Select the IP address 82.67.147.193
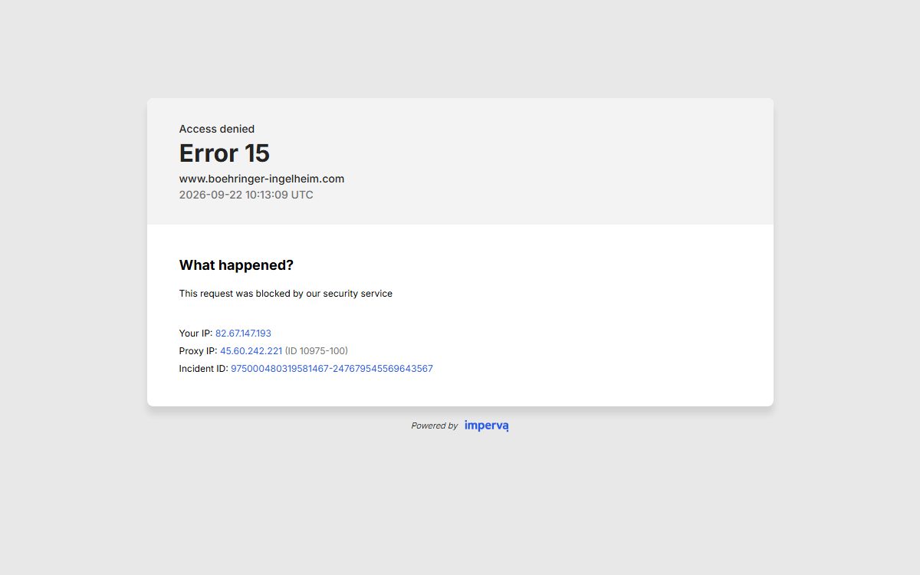This screenshot has height=575, width=920. point(243,333)
